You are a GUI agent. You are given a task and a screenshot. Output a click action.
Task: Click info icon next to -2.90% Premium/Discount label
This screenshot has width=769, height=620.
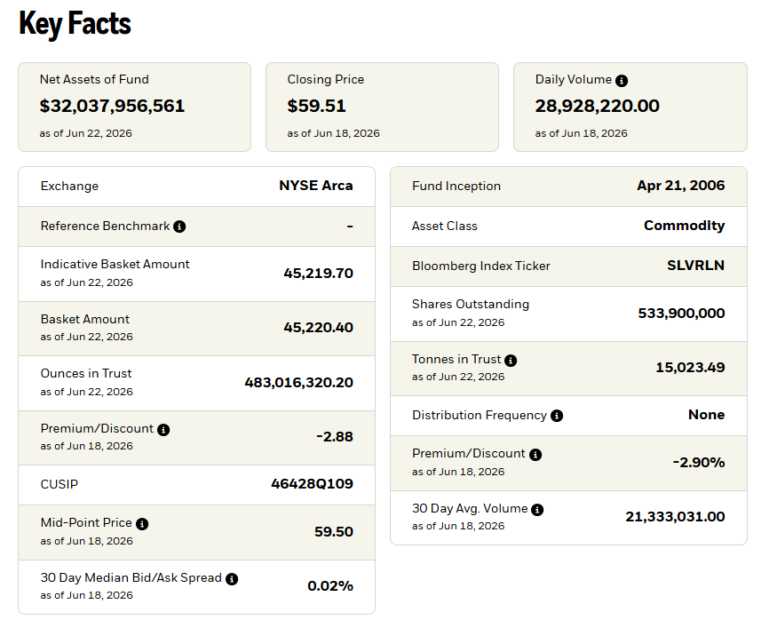click(535, 455)
